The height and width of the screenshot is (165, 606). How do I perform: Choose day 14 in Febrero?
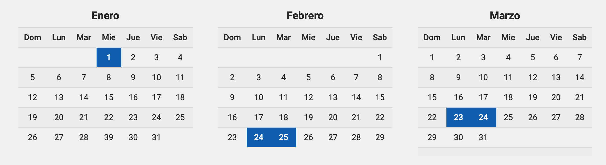pyautogui.click(x=356, y=97)
